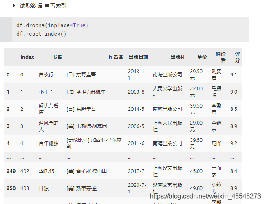265x204 pixels.
Task: Click date cell '2003-8'
Action: pos(136,92)
